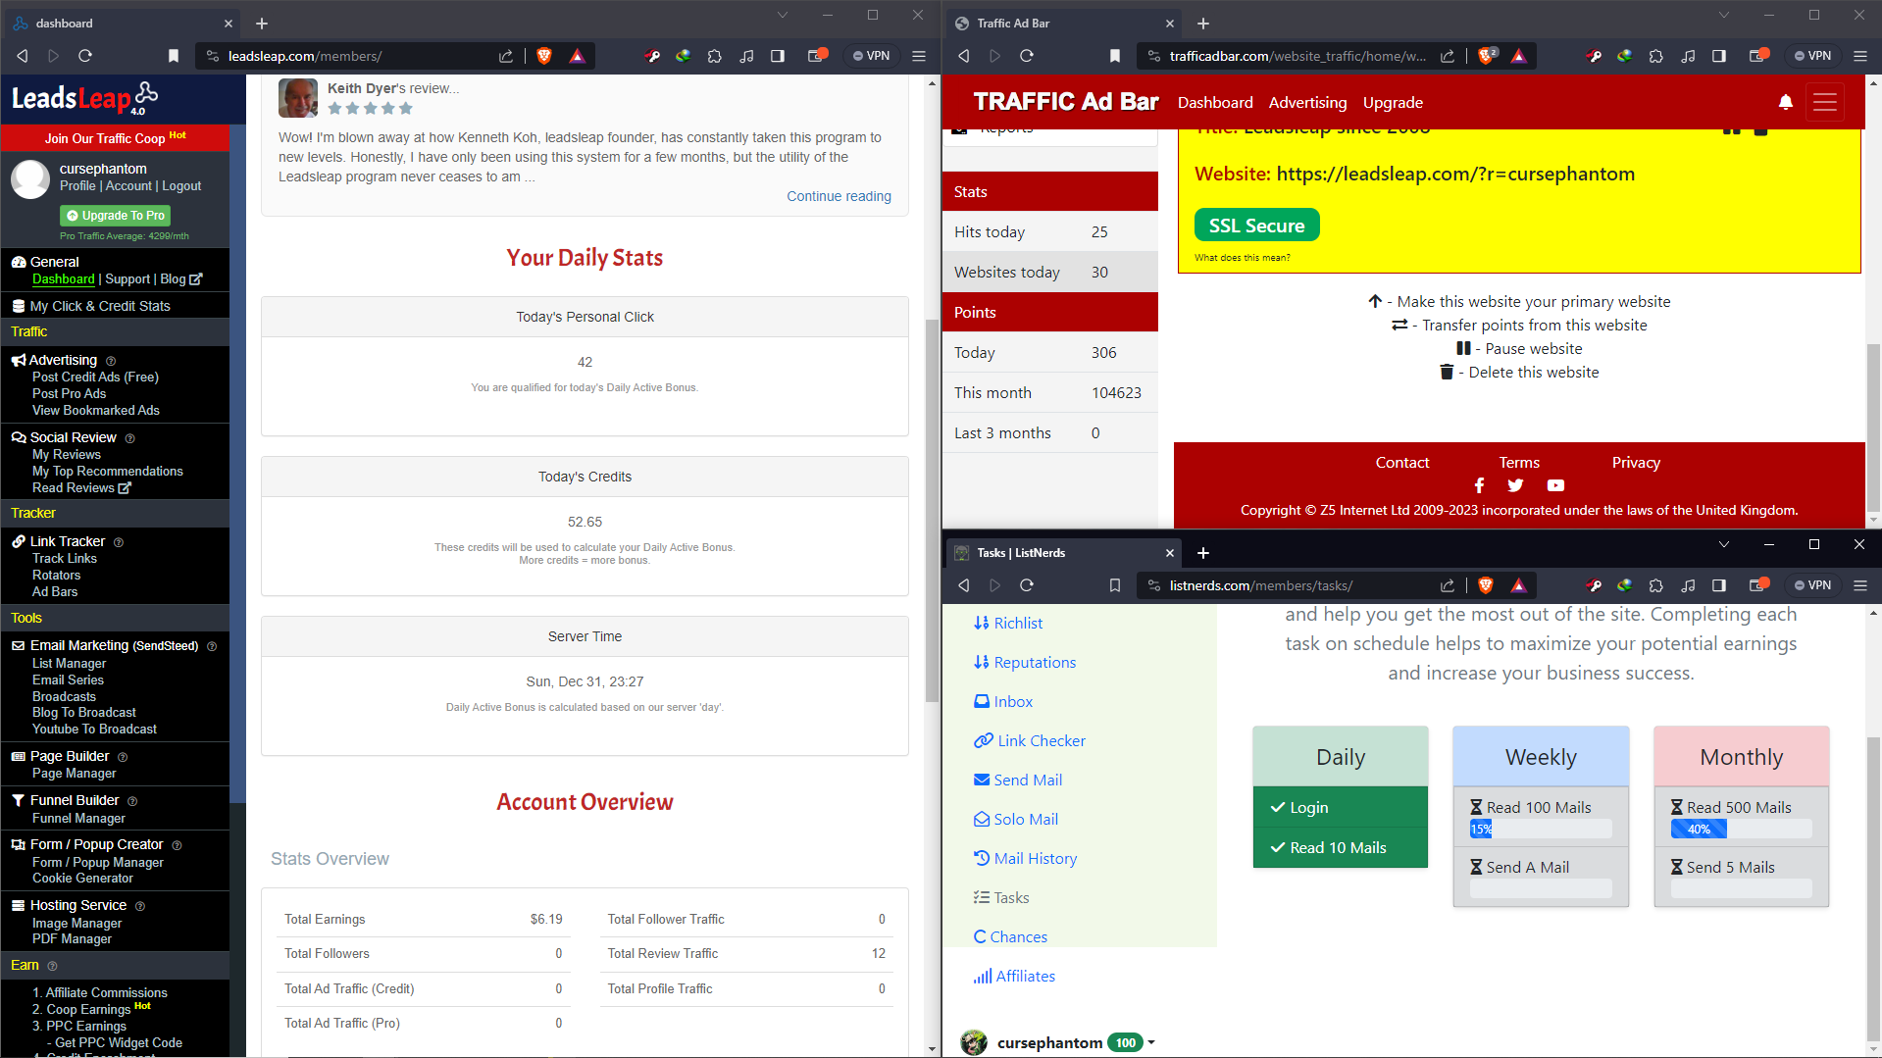Screen dimensions: 1882x1058
Task: Open Post Credit Ads (Free)
Action: [x=95, y=377]
